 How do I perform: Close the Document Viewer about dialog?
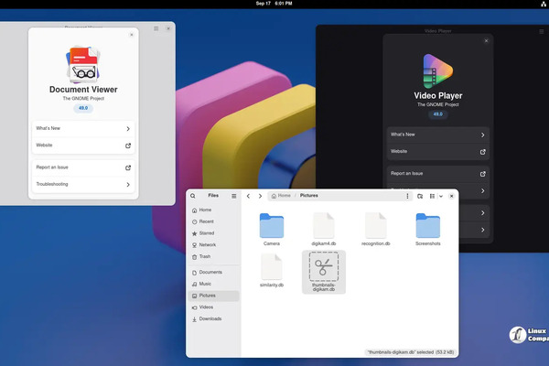point(132,35)
